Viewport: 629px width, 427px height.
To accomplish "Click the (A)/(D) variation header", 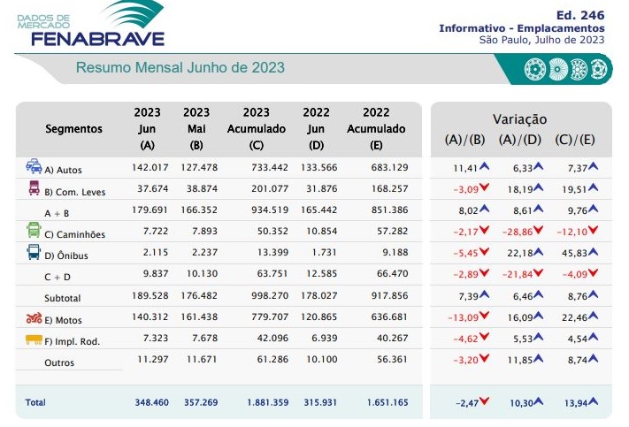I will (x=520, y=140).
